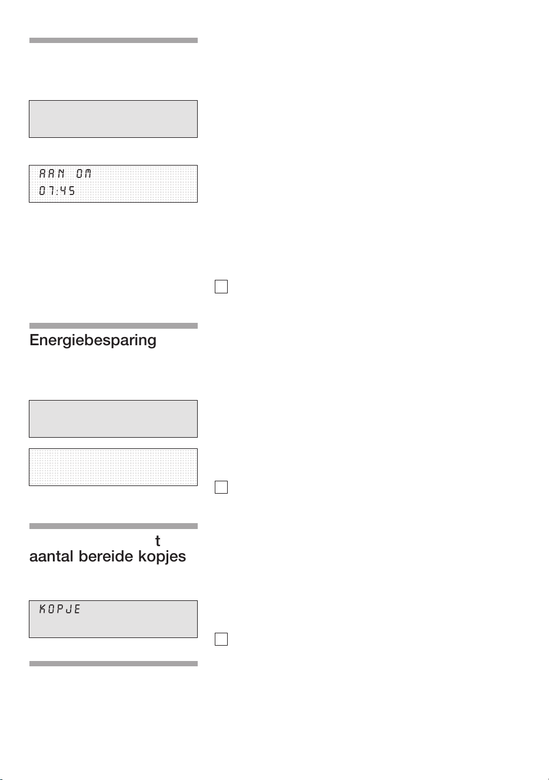
Task: Tick the empty box beside the dotted blank display
Action: pyautogui.click(x=221, y=487)
